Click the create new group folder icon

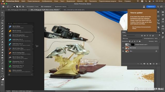151,64
